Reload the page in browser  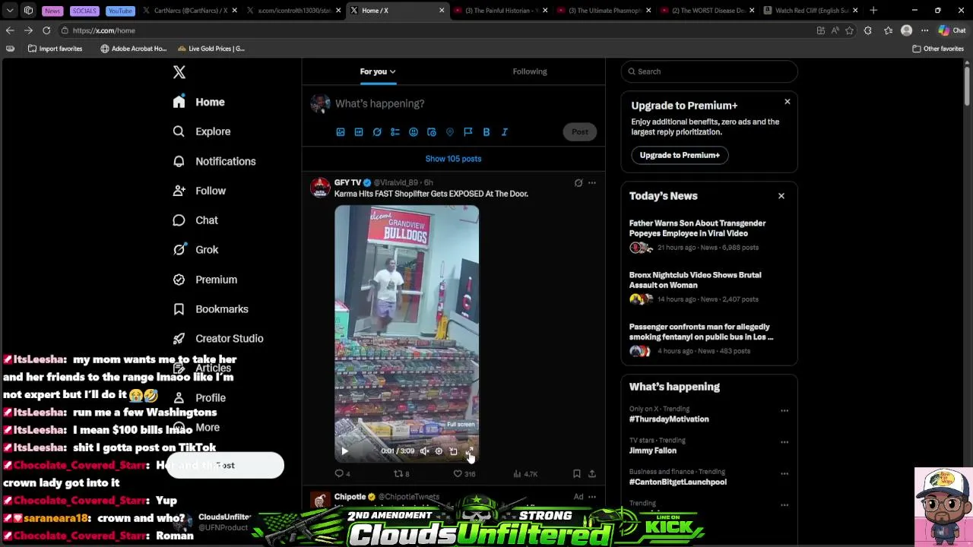click(46, 30)
